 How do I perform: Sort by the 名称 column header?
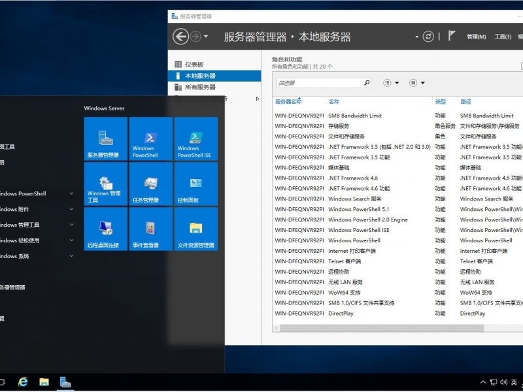click(x=334, y=102)
